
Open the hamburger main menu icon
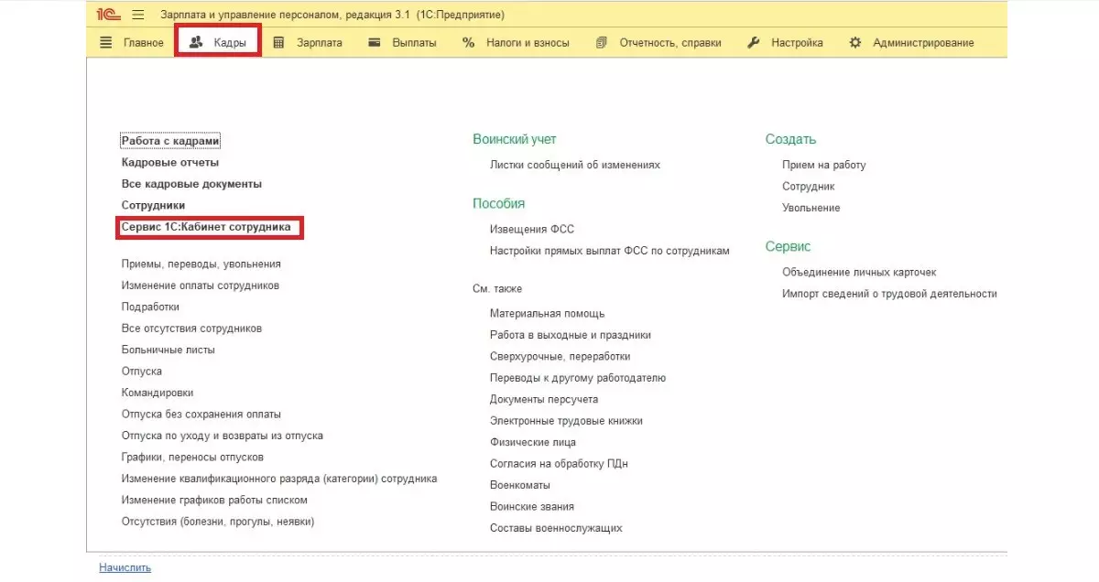138,15
